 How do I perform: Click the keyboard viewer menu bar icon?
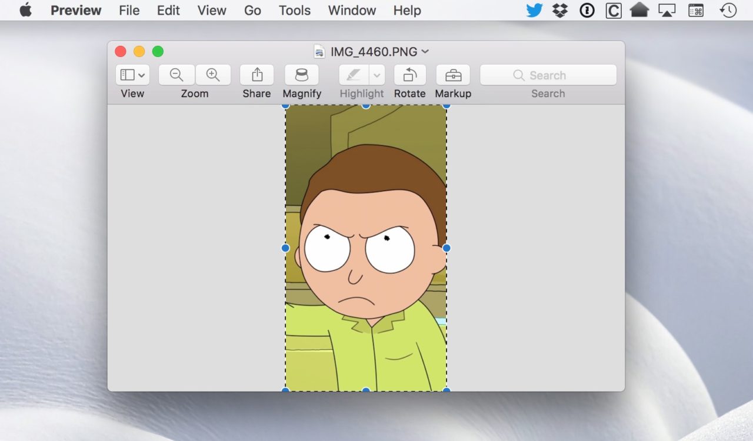click(696, 10)
